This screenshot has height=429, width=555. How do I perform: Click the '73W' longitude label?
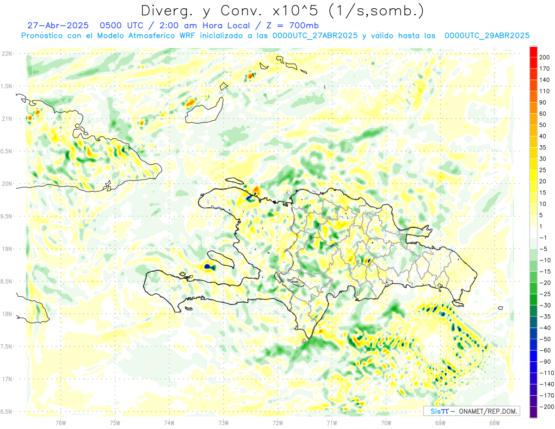[223, 423]
